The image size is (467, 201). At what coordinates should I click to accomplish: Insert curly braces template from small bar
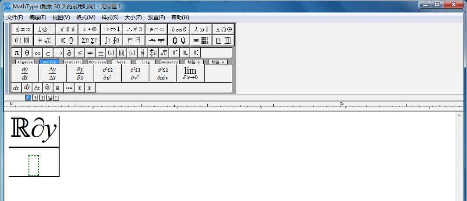click(132, 53)
